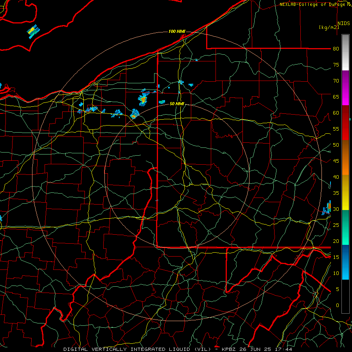Click the 75 value on the legend
The height and width of the screenshot is (352, 352).
click(x=336, y=65)
